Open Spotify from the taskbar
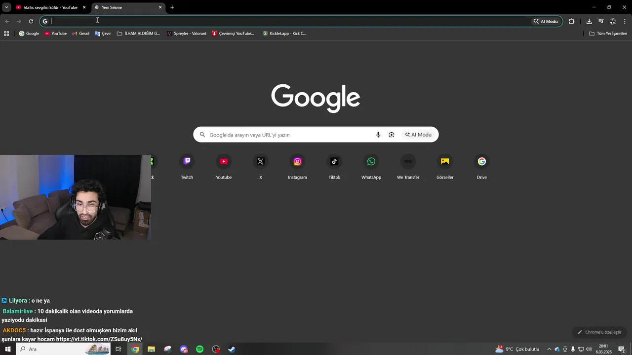632x355 pixels. tap(200, 349)
